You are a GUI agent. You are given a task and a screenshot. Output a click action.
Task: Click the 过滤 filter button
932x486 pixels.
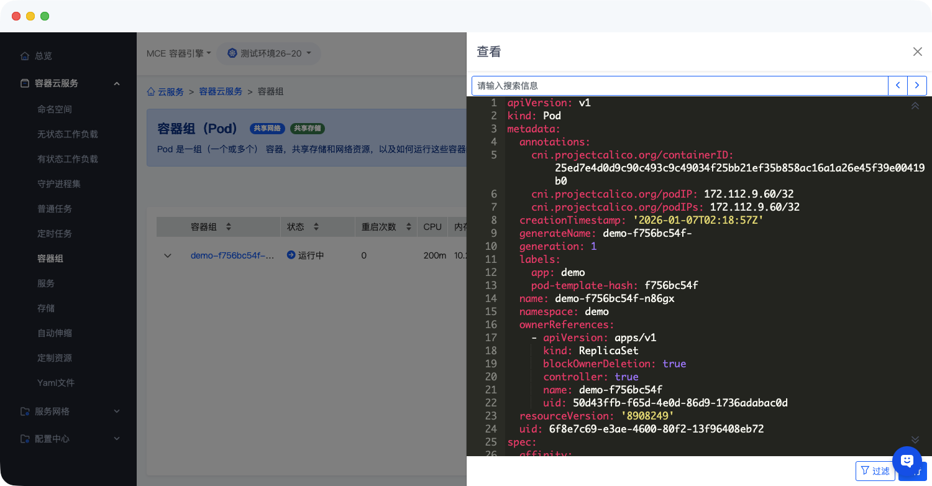click(x=875, y=471)
